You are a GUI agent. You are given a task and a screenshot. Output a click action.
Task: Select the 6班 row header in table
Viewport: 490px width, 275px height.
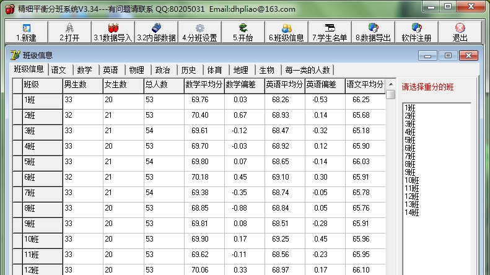[43, 179]
